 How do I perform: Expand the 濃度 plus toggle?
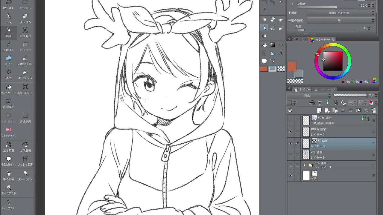289,13
